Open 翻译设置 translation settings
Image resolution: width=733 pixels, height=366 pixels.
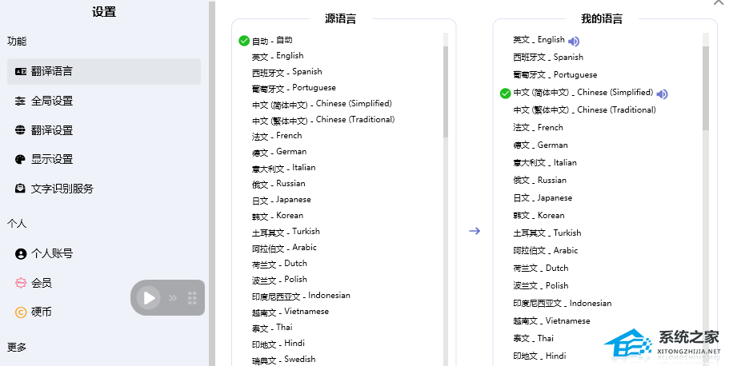click(52, 130)
